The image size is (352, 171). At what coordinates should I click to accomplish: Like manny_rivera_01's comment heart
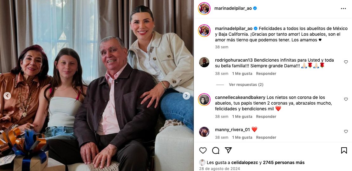tap(346, 131)
